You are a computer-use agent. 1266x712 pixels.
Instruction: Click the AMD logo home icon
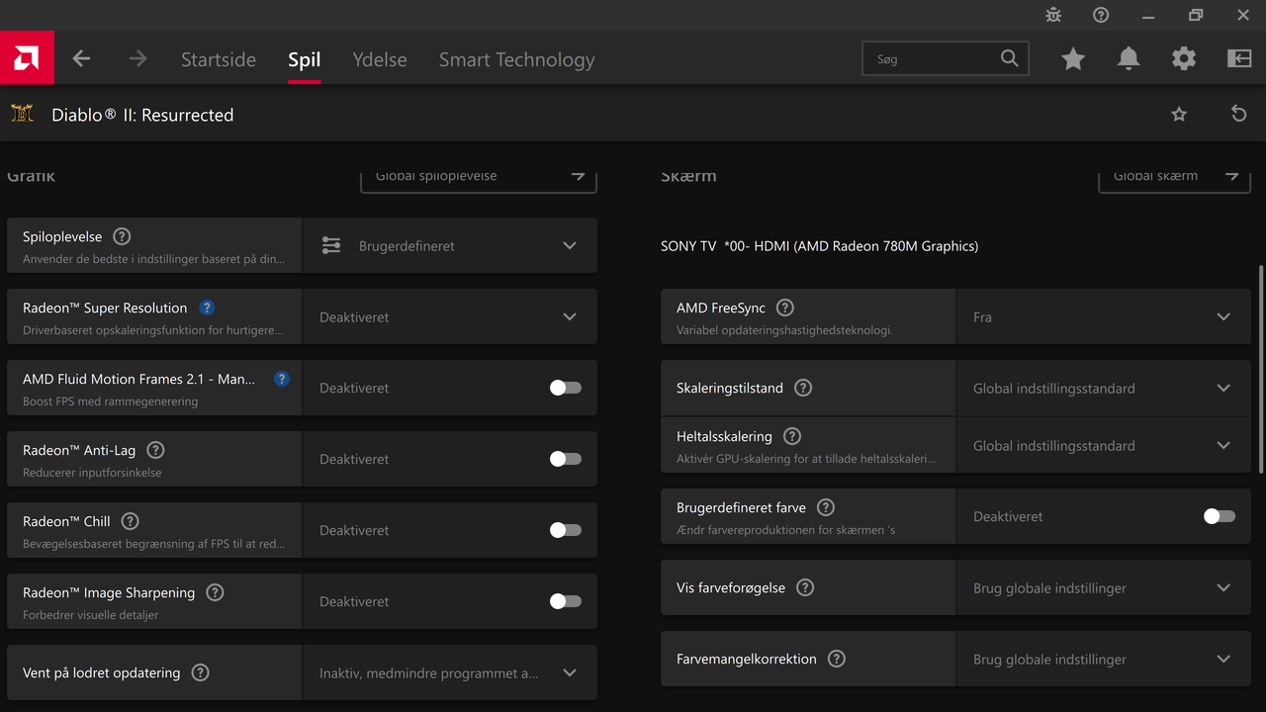pyautogui.click(x=27, y=58)
